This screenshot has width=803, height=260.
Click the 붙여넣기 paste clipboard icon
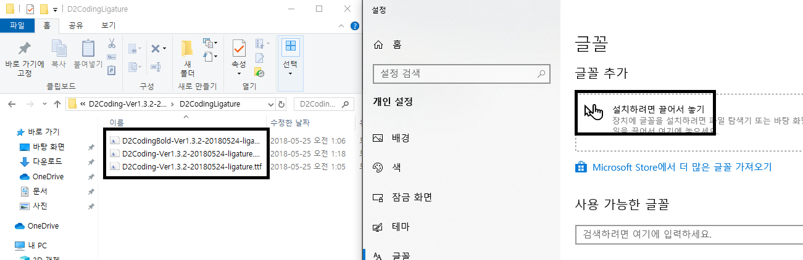[x=88, y=48]
